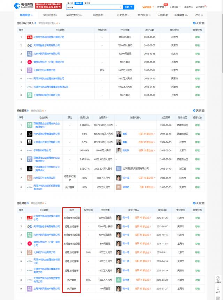Open the 百宝箱 dropdown menu

pyautogui.click(x=161, y=7)
